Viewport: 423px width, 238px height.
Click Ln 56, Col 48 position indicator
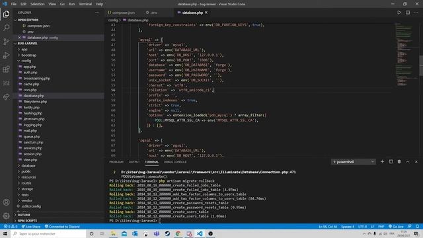coord(328,226)
